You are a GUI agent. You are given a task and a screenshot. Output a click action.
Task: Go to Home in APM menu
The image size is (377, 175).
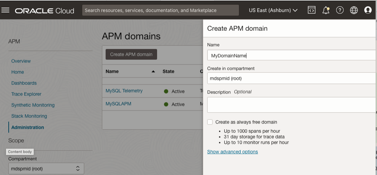pos(18,72)
